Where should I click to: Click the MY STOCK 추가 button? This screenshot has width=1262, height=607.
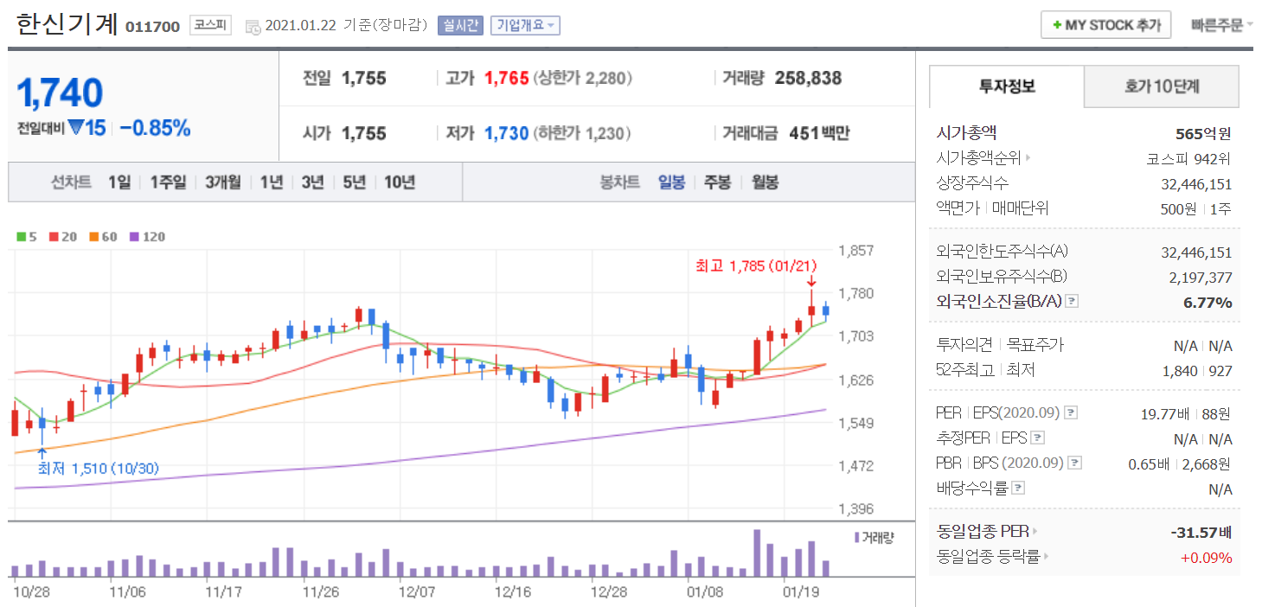point(1105,25)
